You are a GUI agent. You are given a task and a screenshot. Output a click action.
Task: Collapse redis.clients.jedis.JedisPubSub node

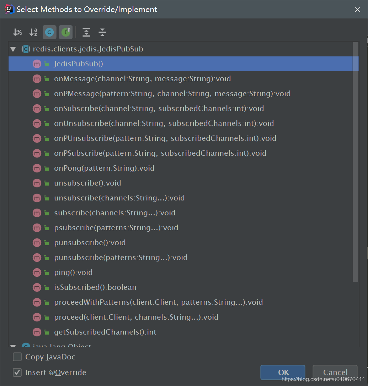tap(13, 49)
